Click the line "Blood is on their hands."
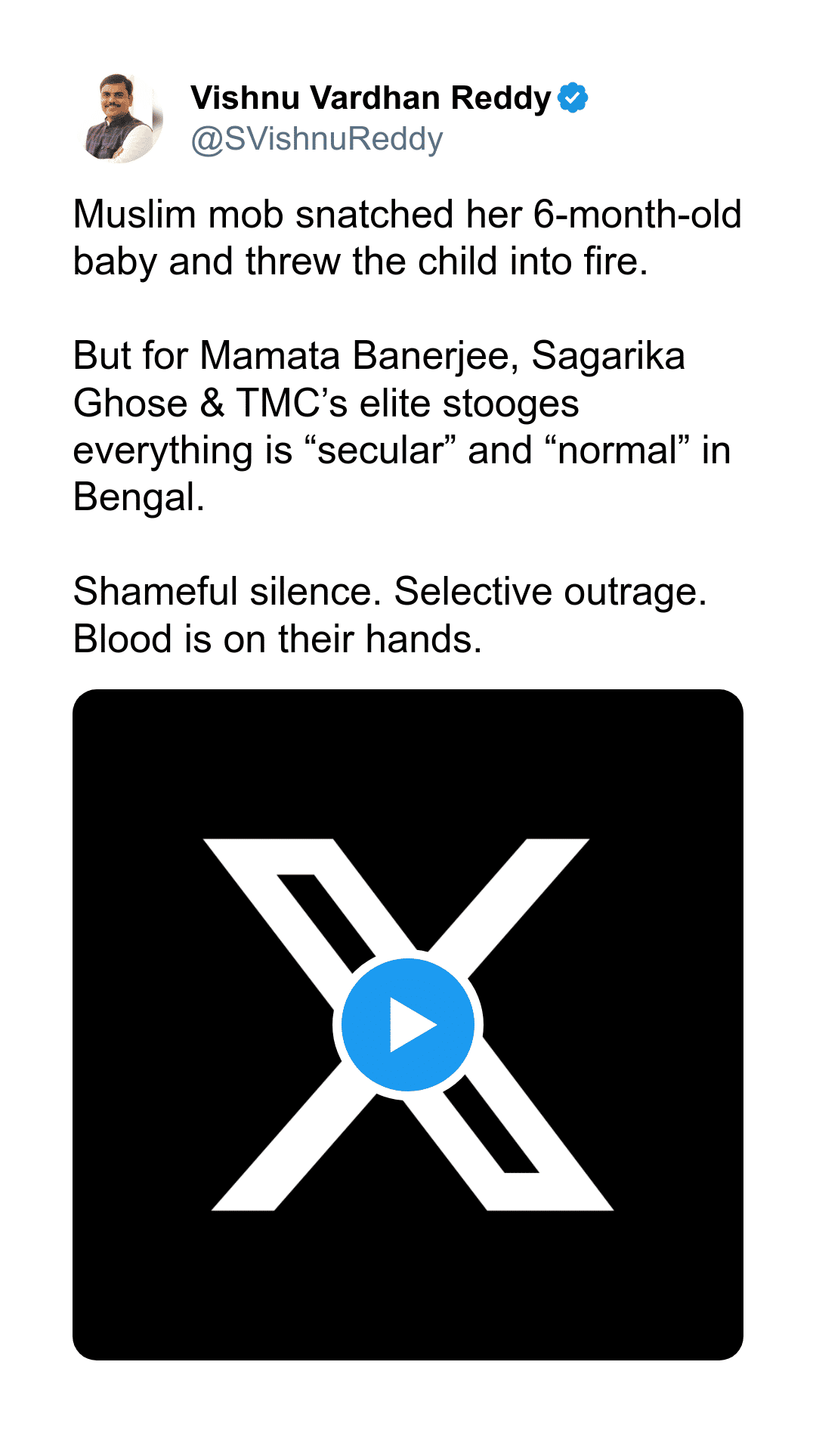The image size is (816, 1433). pyautogui.click(x=277, y=639)
